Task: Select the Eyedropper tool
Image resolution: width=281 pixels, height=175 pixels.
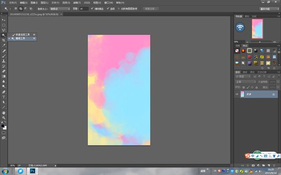Action: (4, 45)
